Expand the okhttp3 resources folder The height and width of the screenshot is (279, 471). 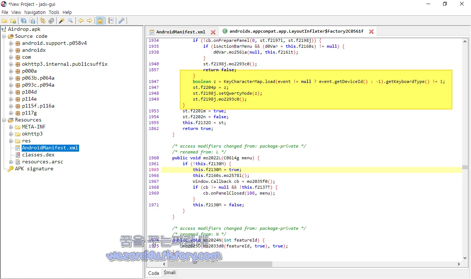click(11, 134)
